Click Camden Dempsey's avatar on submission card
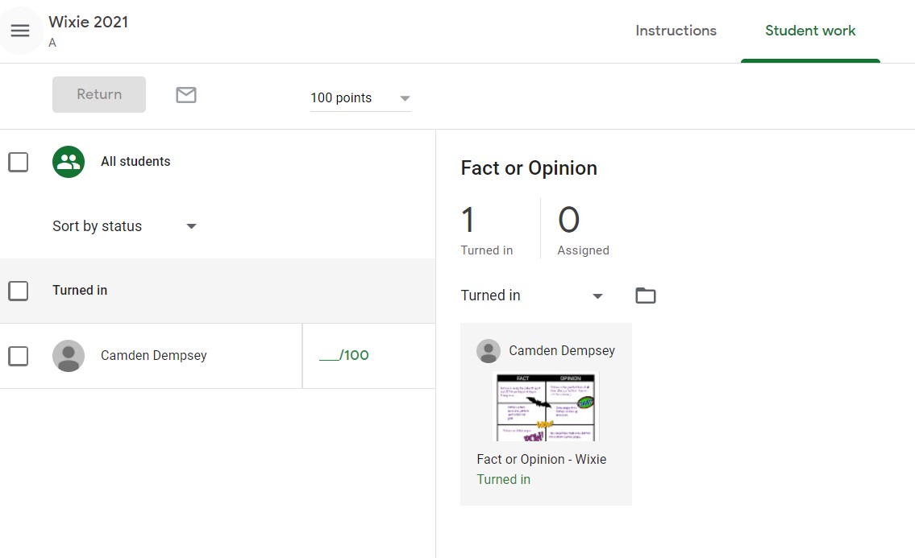Viewport: 915px width, 558px height. (488, 351)
